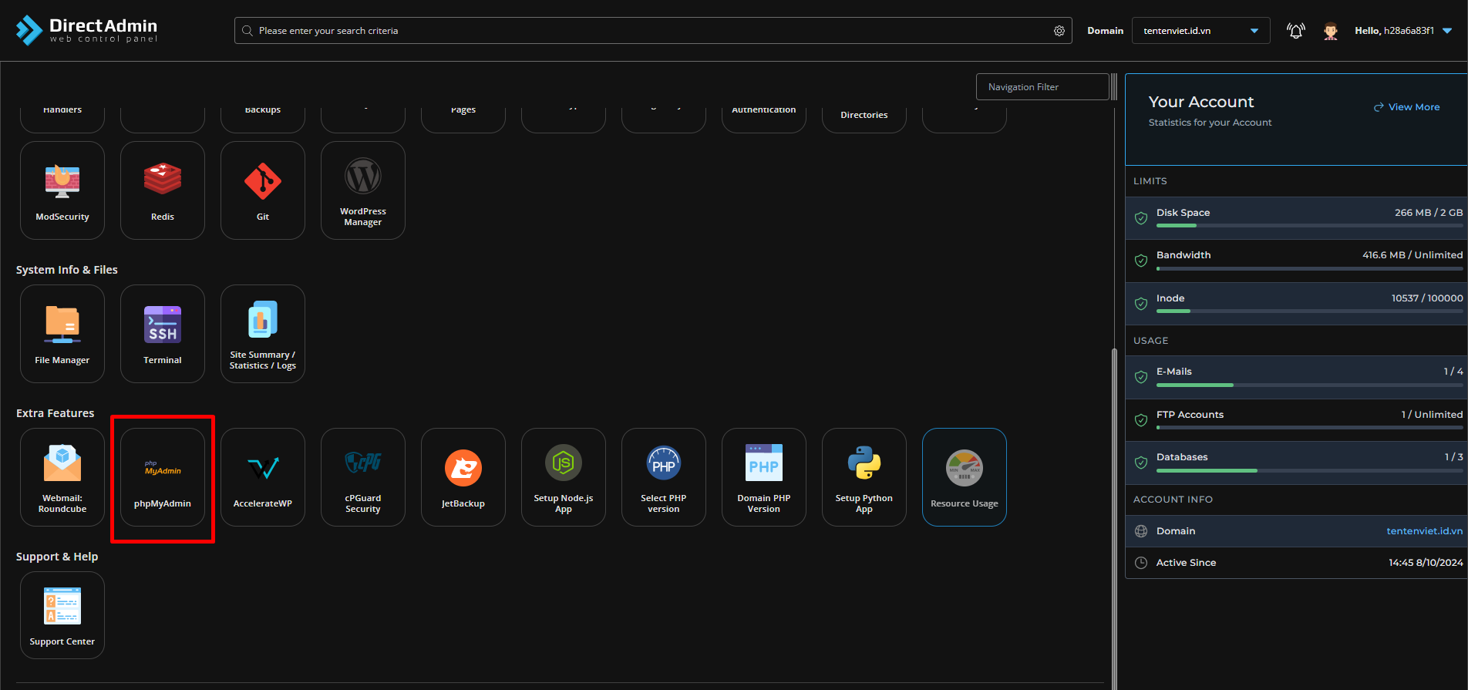The width and height of the screenshot is (1468, 690).
Task: Click the Disk Space usage bar
Action: point(1309,226)
